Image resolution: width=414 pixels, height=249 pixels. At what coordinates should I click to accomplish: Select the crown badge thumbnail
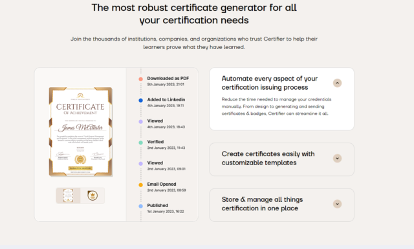93,195
